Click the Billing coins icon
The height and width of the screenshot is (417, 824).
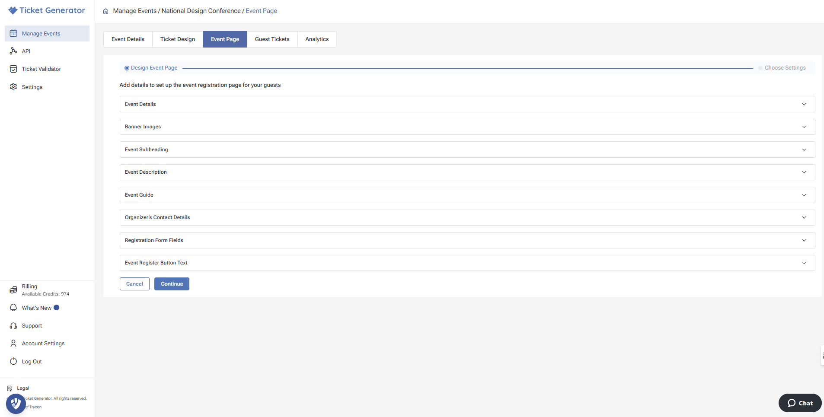(x=13, y=290)
